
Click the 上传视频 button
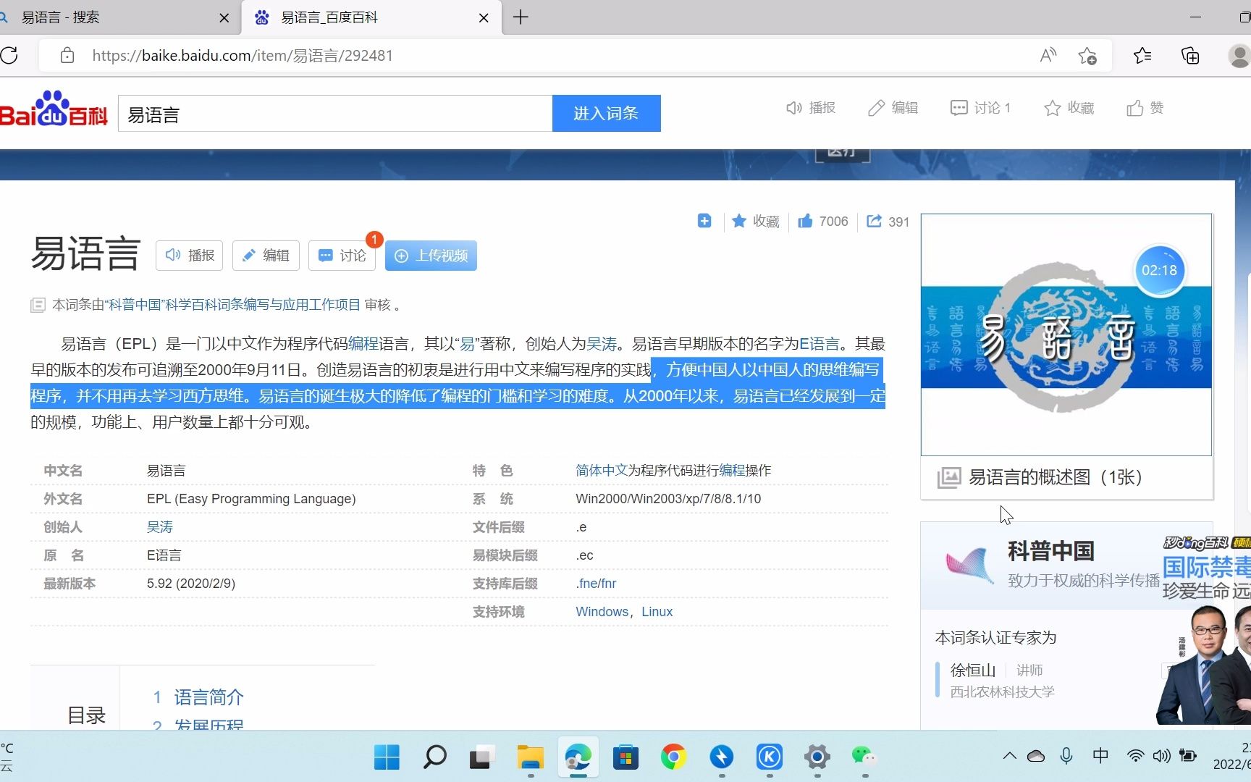(x=431, y=256)
